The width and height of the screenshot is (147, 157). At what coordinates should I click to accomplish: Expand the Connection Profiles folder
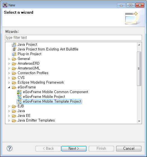tap(9, 73)
